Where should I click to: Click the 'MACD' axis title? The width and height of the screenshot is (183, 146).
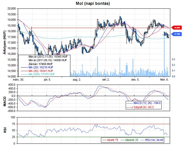(5, 101)
